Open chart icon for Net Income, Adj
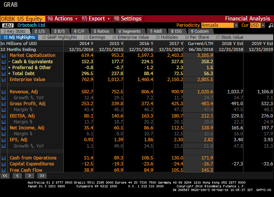This screenshot has height=197, width=274. 4,128
